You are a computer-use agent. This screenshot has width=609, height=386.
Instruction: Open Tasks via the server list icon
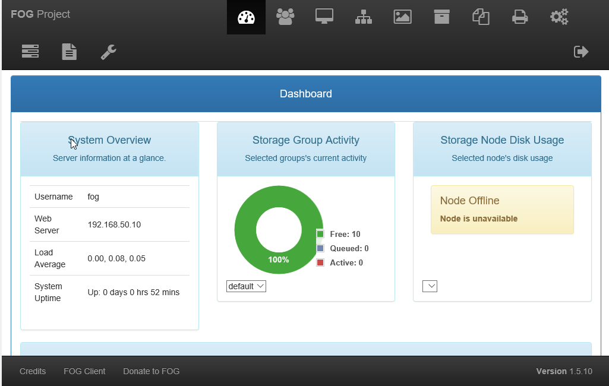(30, 52)
